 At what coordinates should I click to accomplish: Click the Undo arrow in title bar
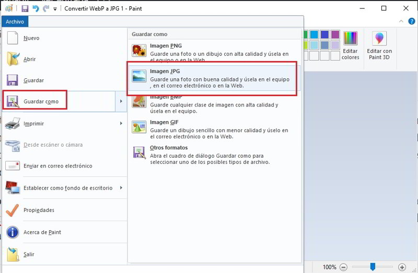pos(36,8)
